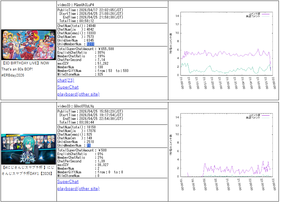This screenshot has width=281, height=204.
Task: Click the にじさんじスマブラ杯 thumbnail
Action: (29, 149)
